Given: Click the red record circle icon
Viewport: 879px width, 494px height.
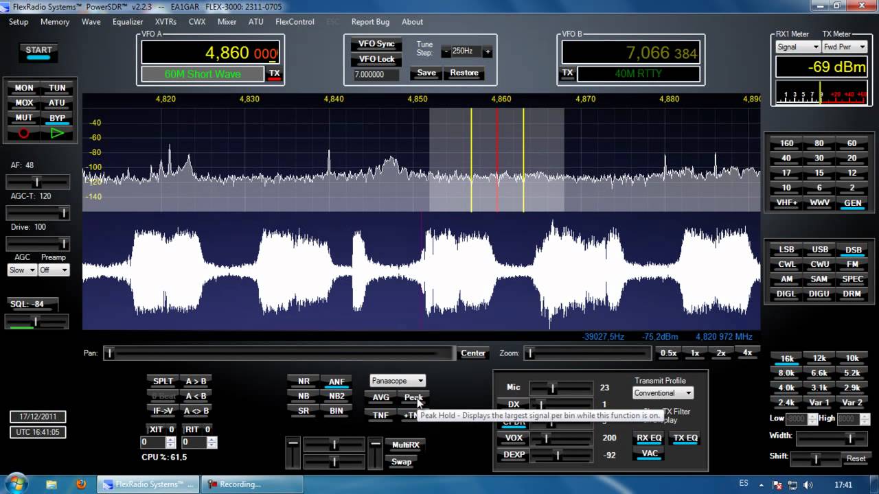Looking at the screenshot, I should [x=24, y=133].
